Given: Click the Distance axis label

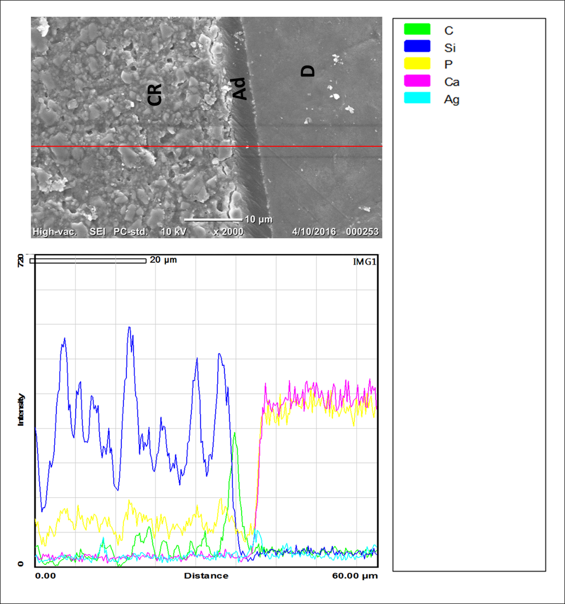Looking at the screenshot, I should click(x=206, y=576).
